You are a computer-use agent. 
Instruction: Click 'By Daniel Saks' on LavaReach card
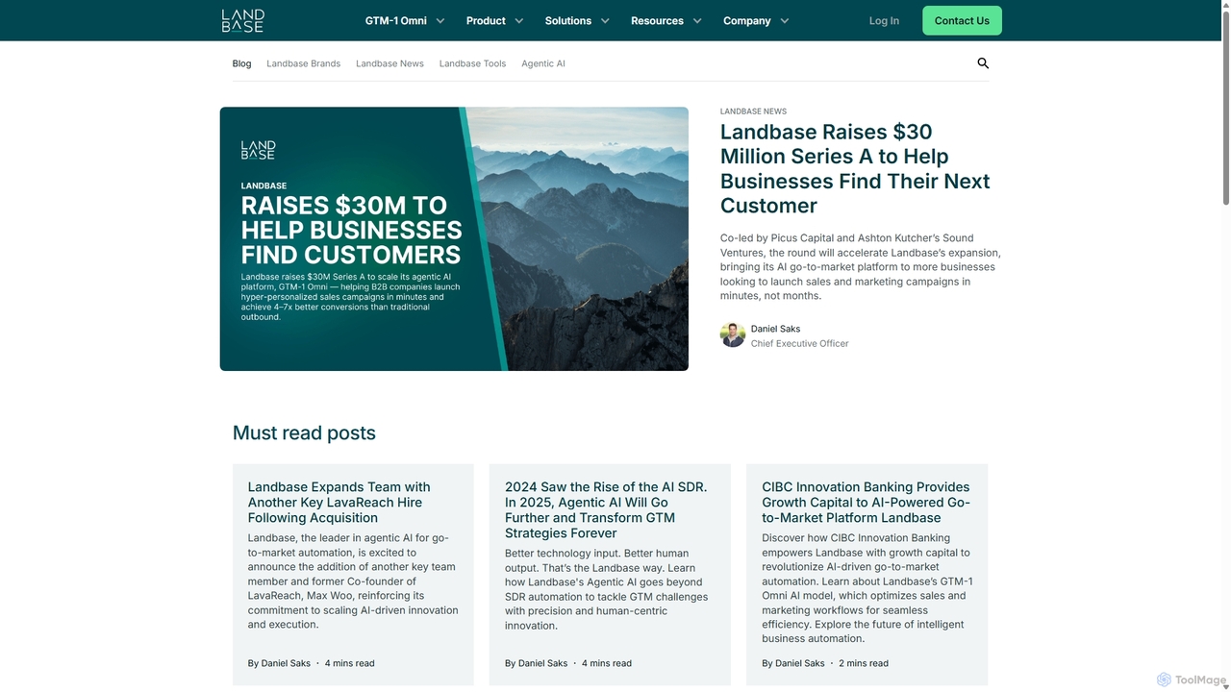tap(279, 663)
